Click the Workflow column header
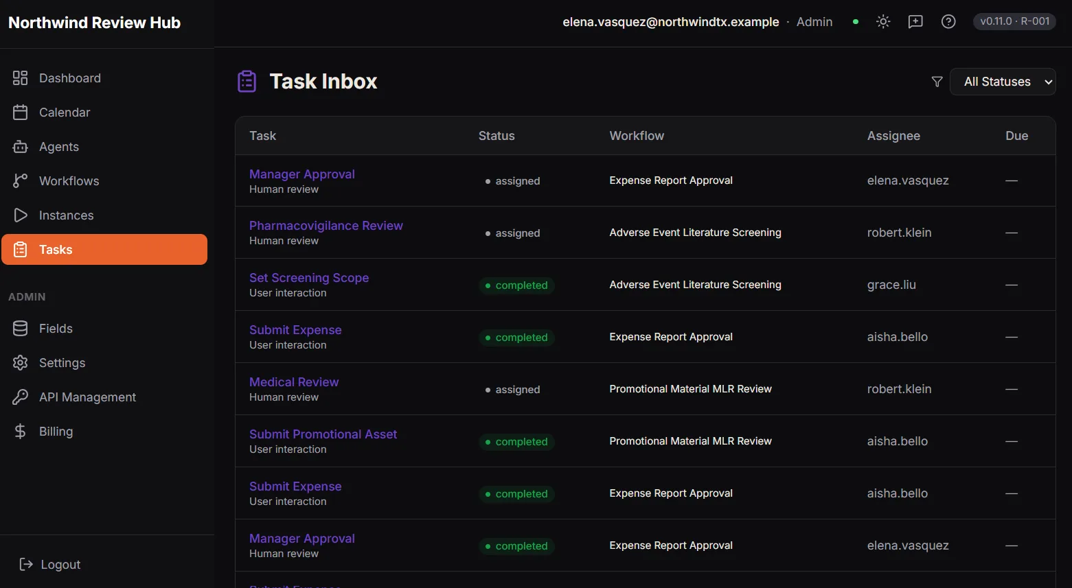The width and height of the screenshot is (1072, 588). tap(637, 136)
